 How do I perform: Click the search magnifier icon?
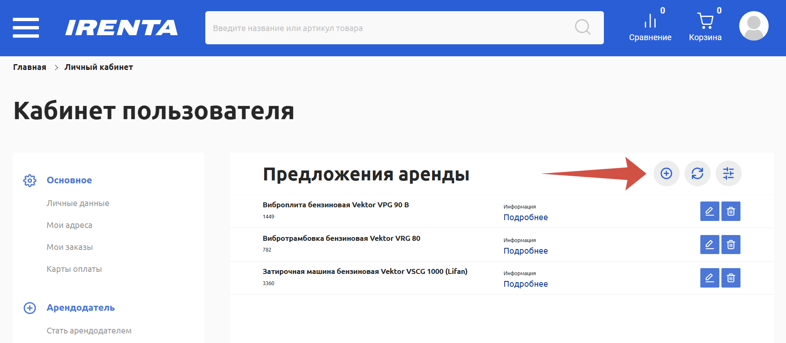point(582,27)
